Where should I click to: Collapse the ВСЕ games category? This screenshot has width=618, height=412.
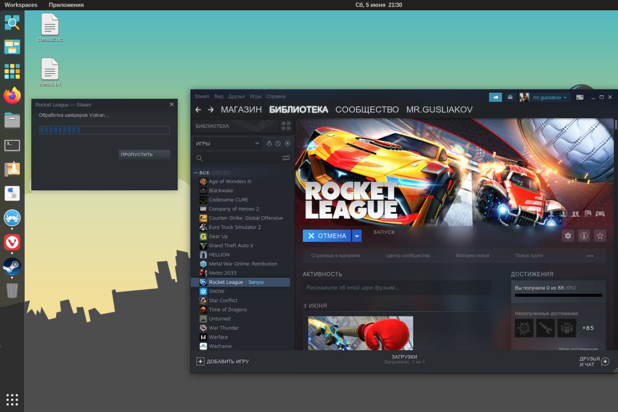(x=196, y=173)
